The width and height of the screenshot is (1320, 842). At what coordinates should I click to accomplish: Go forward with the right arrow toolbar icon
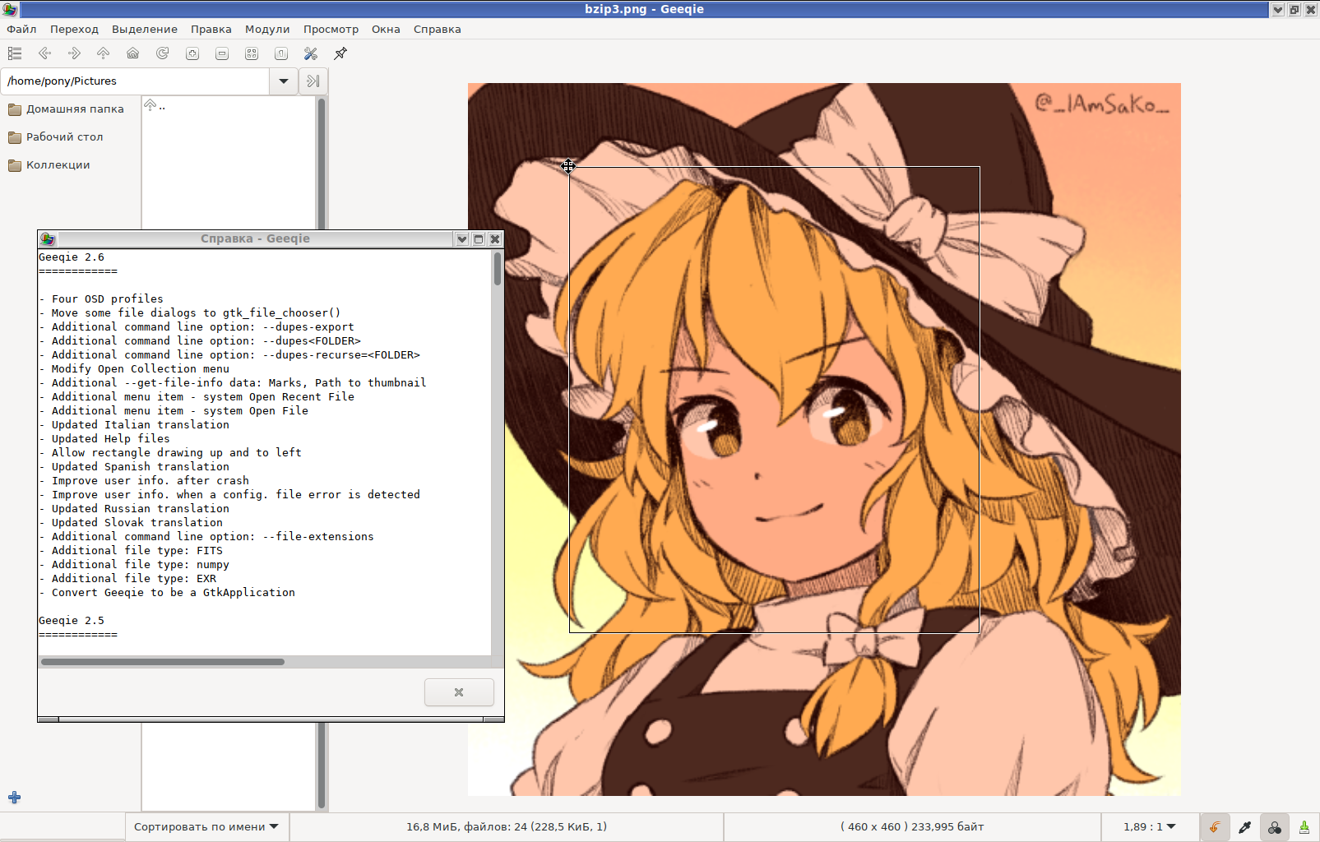(x=74, y=53)
